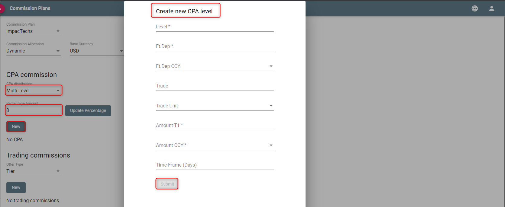Open the language globe icon
Viewport: 505px width, 207px height.
tap(475, 8)
